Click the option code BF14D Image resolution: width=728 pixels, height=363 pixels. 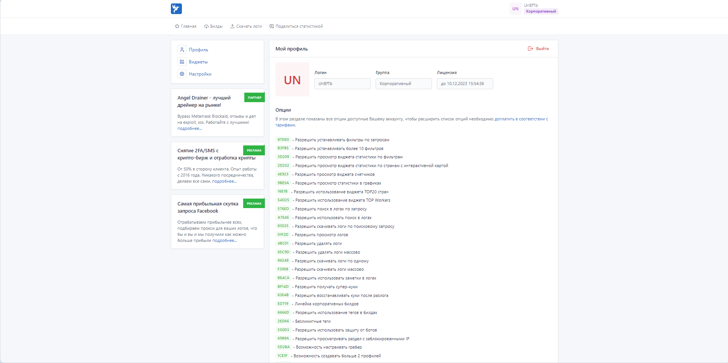283,287
